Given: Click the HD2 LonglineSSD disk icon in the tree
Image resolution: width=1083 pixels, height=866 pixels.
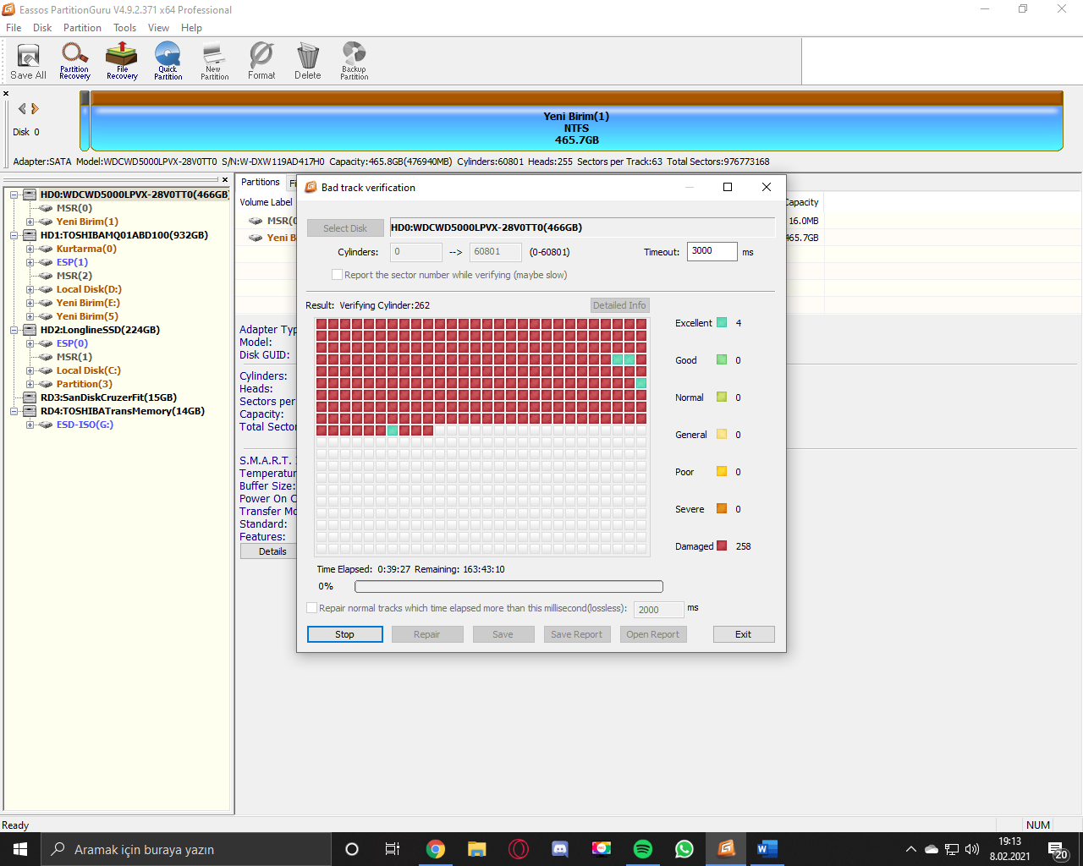Looking at the screenshot, I should [x=30, y=330].
